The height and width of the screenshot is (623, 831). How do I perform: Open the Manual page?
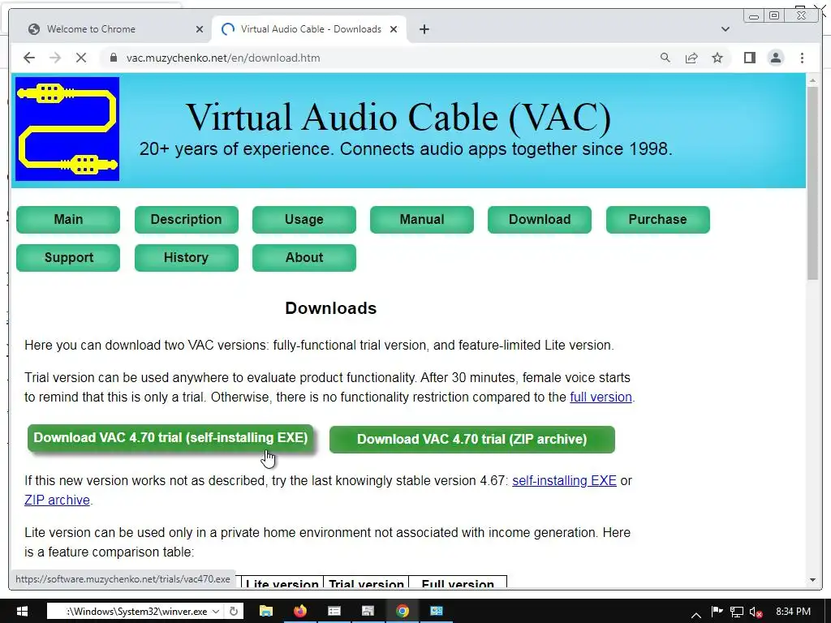(422, 219)
